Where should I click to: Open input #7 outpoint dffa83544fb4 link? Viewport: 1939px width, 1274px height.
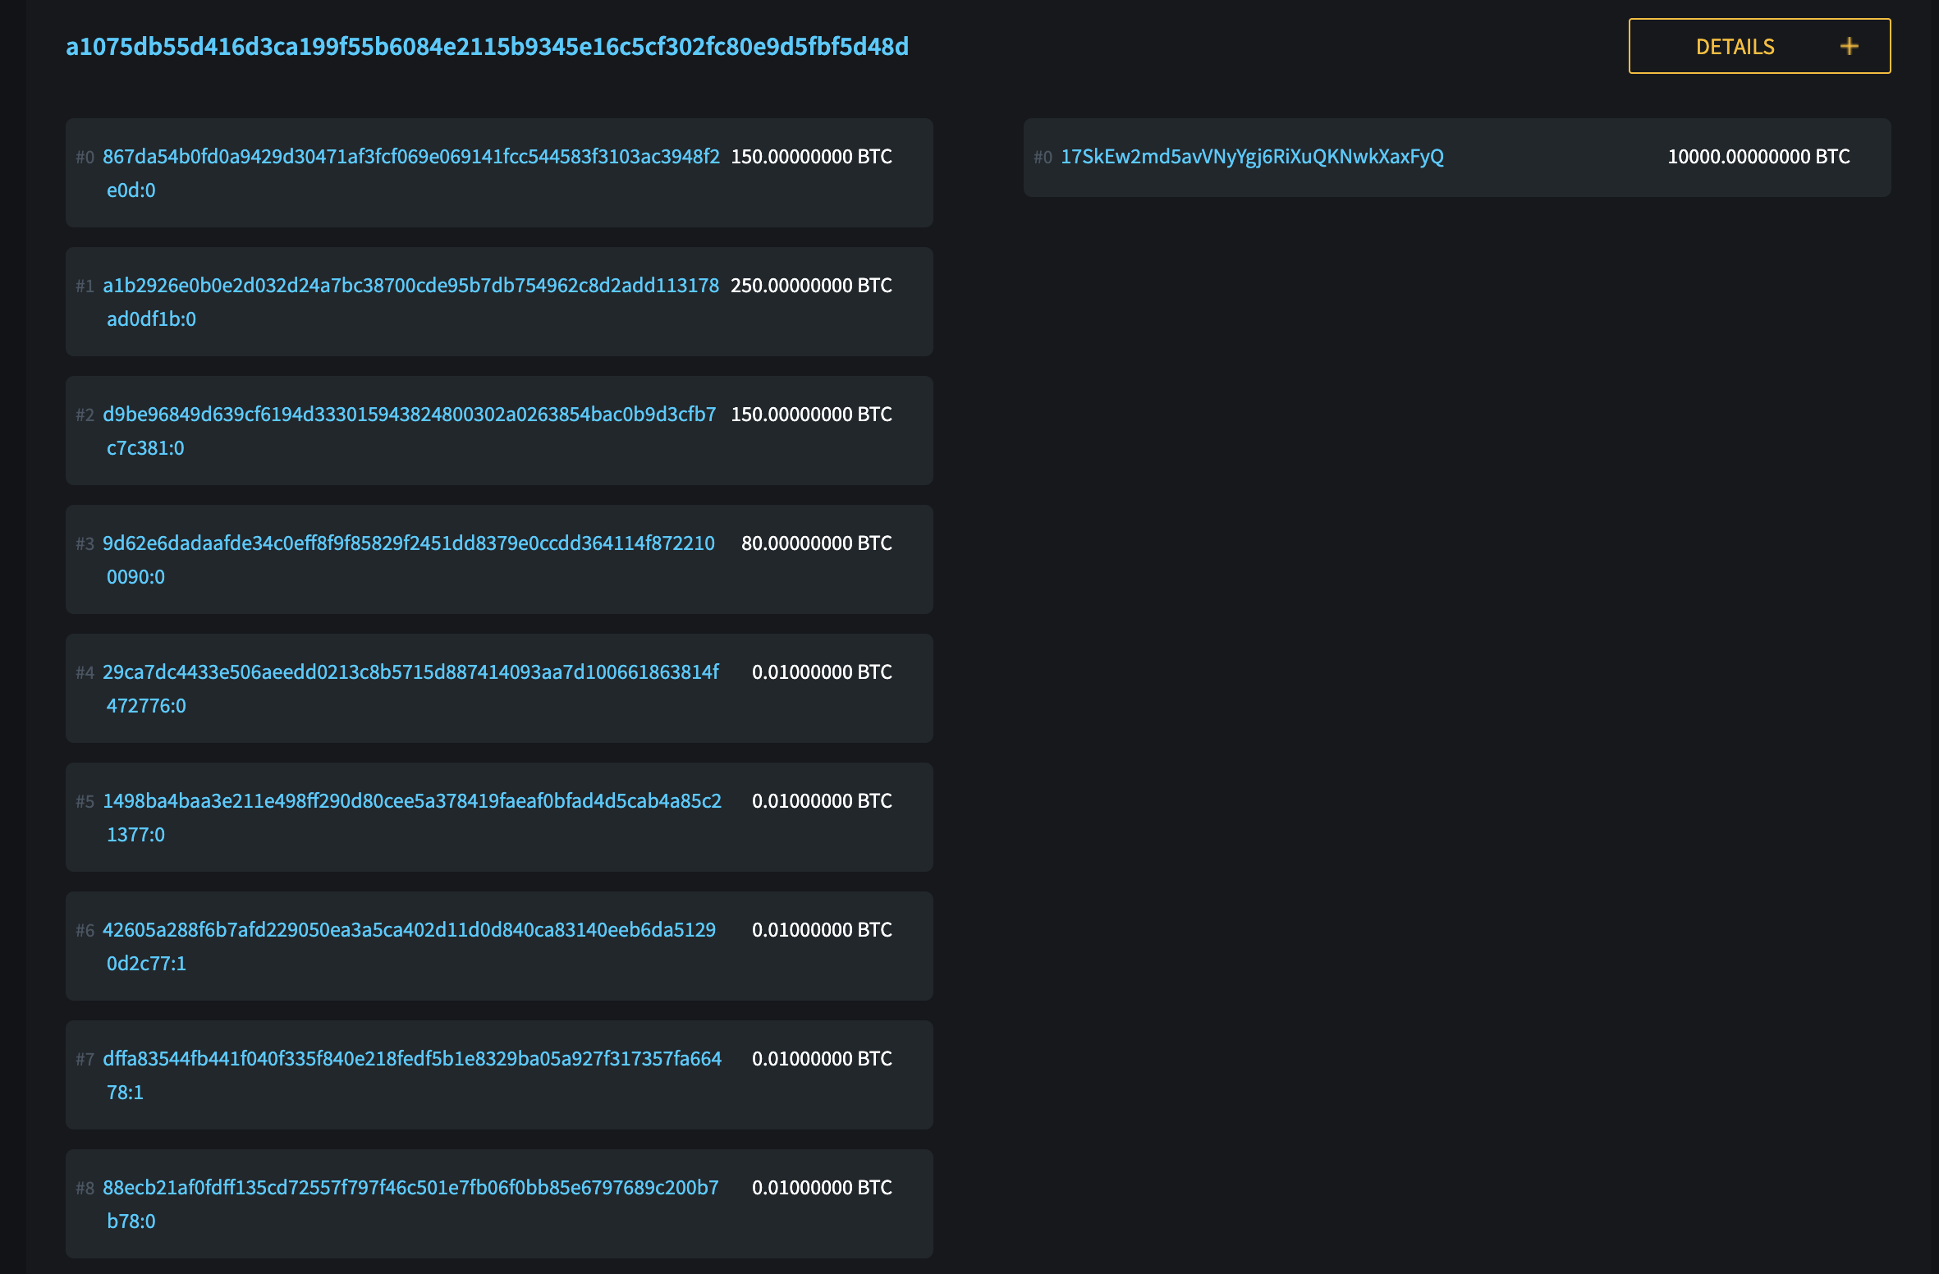click(x=411, y=1059)
